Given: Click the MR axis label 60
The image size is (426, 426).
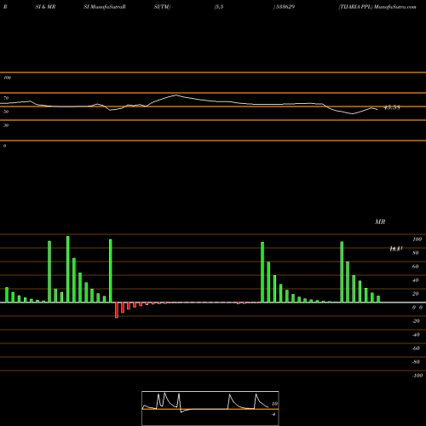Looking at the screenshot, I should point(416,267).
